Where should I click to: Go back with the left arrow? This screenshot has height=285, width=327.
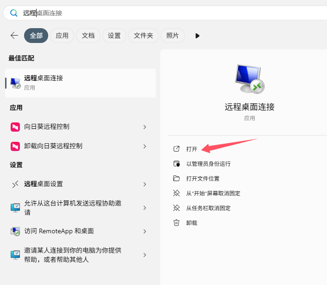(14, 36)
